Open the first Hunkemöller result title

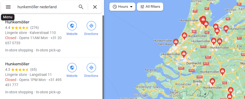tap(17, 22)
